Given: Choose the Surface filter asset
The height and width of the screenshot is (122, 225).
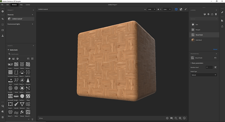Looking at the screenshot, I should [22, 96].
